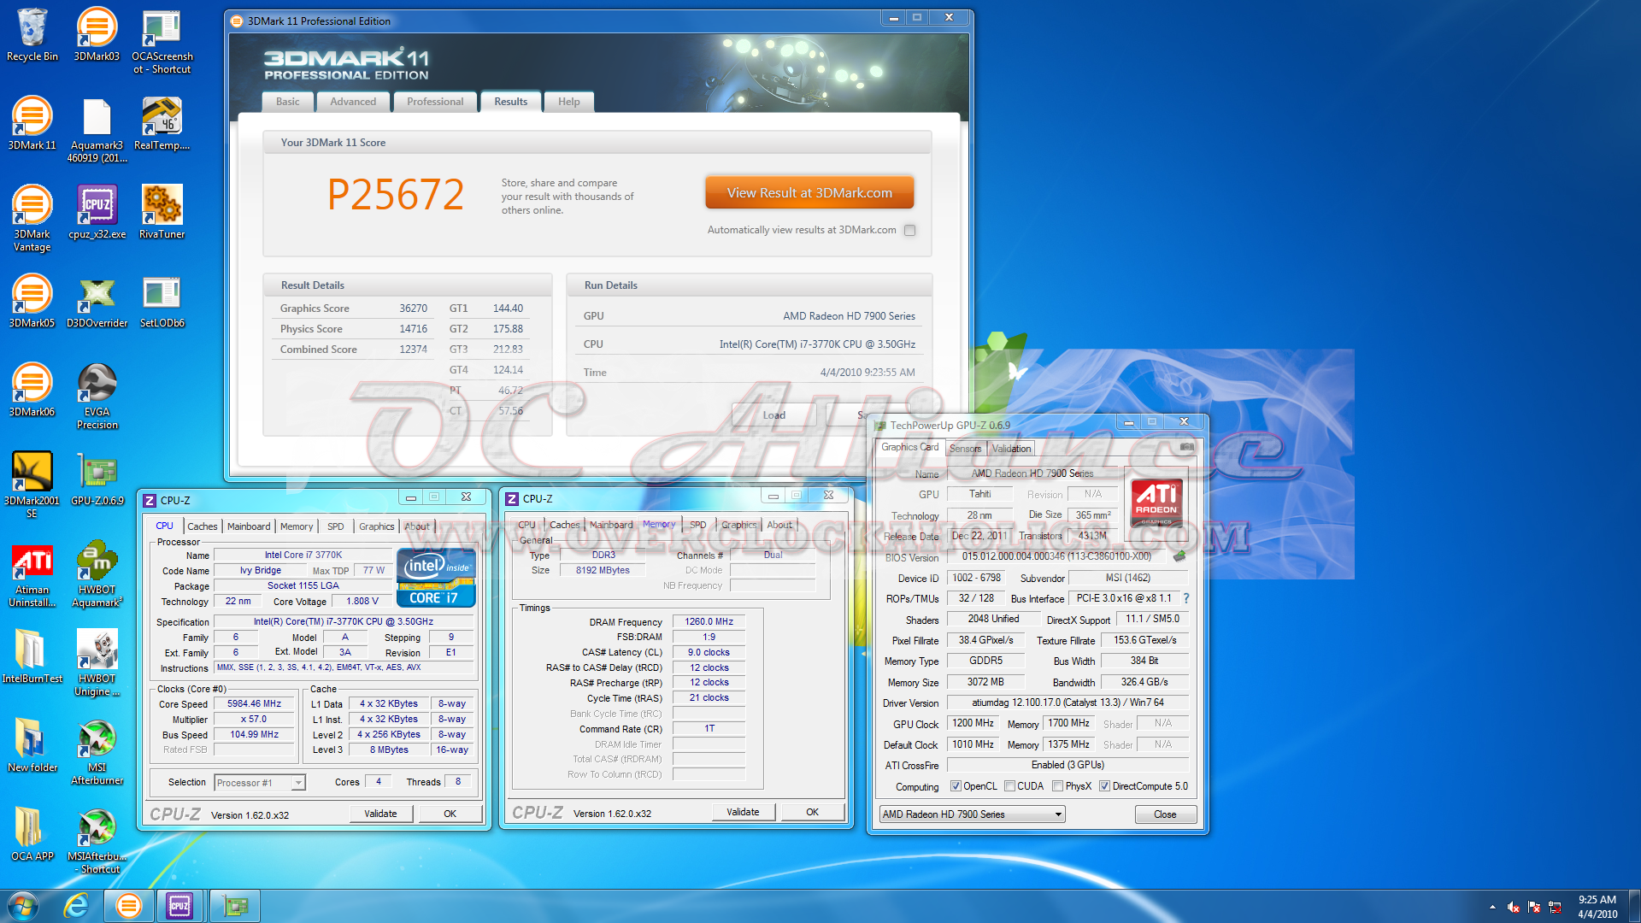1641x923 pixels.
Task: Open the Windows Start menu
Action: click(x=23, y=906)
